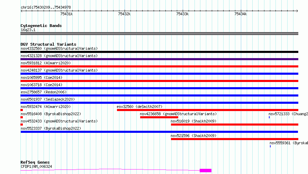Click the nsv5523337 (ByrskaBishop2022) label
Viewport: 308px width, 174px height.
pyautogui.click(x=51, y=128)
